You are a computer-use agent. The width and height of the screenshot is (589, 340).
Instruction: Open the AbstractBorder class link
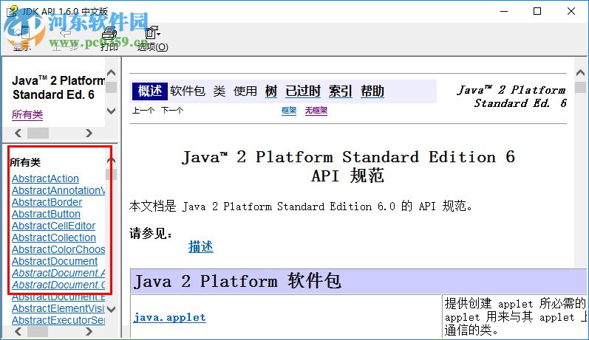coord(47,202)
